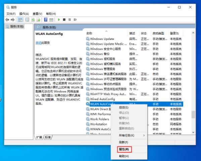This screenshot has height=161, width=201.
Task: Click the Stop service square icon
Action: (64, 19)
